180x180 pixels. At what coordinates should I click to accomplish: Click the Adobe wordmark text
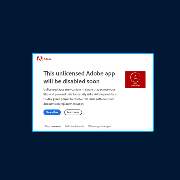coord(47,59)
